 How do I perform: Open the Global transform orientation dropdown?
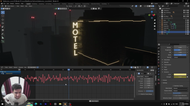70,6
